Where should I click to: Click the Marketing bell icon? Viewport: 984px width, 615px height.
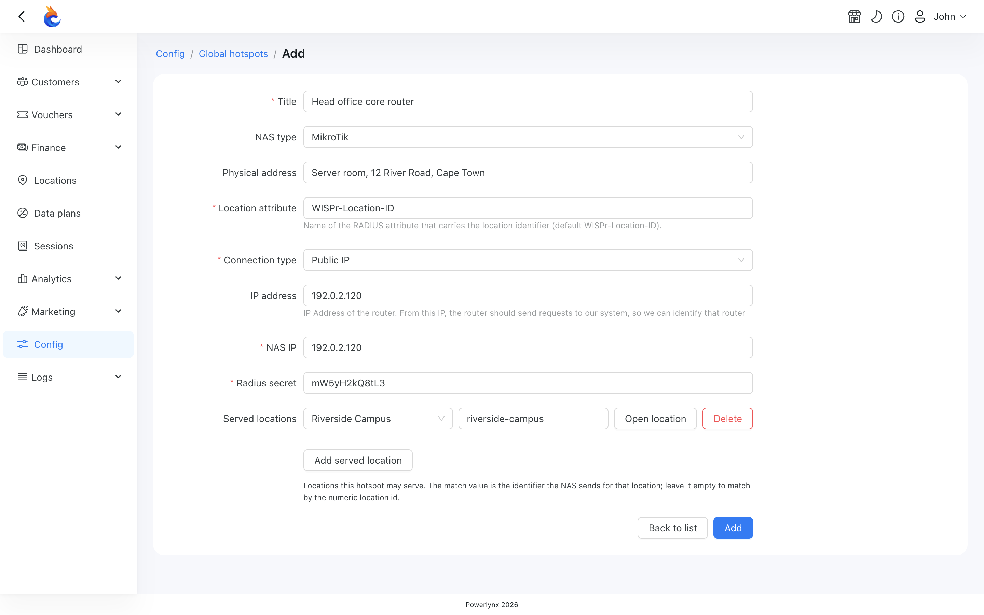pyautogui.click(x=22, y=311)
